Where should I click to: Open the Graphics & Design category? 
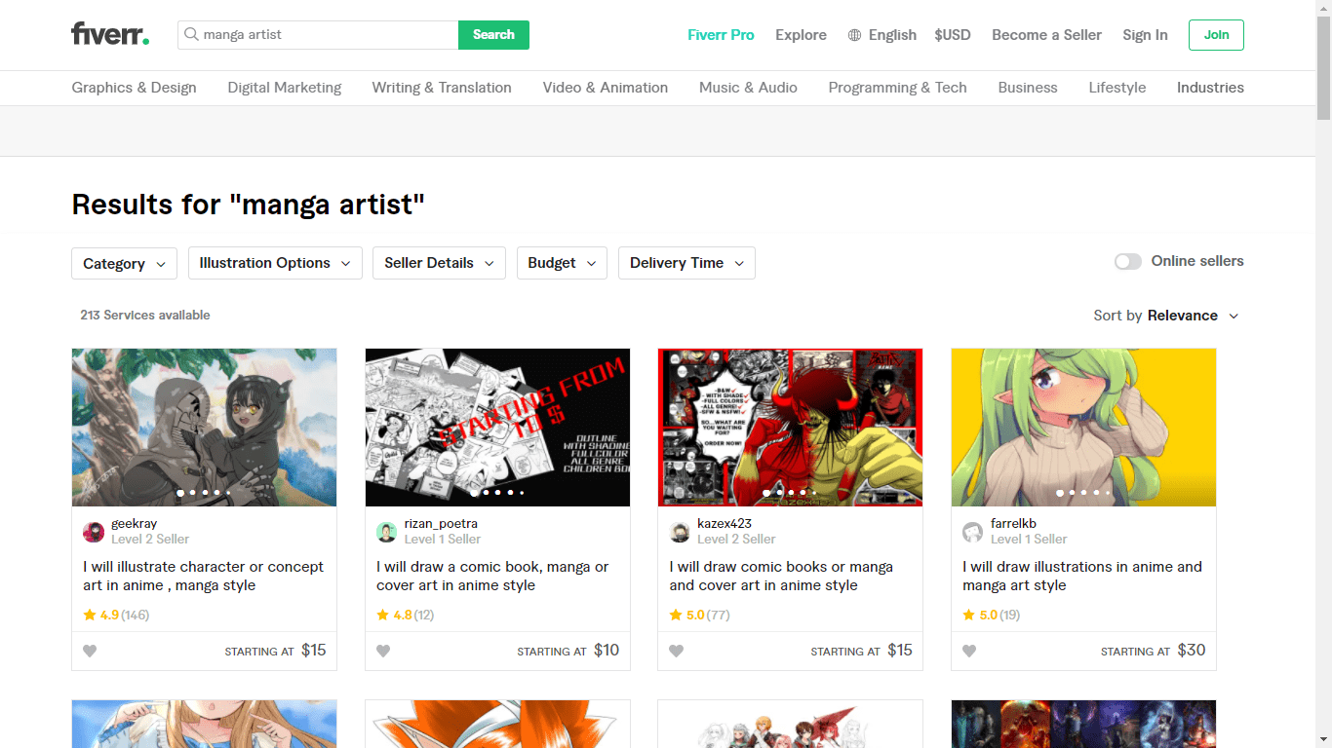[134, 88]
